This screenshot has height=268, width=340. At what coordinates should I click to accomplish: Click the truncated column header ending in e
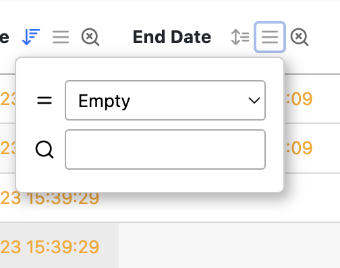(5, 37)
